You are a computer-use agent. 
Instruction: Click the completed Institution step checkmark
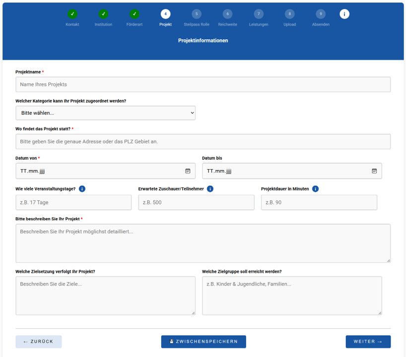point(103,14)
